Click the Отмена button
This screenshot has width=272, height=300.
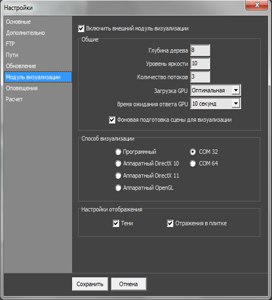pos(128,284)
